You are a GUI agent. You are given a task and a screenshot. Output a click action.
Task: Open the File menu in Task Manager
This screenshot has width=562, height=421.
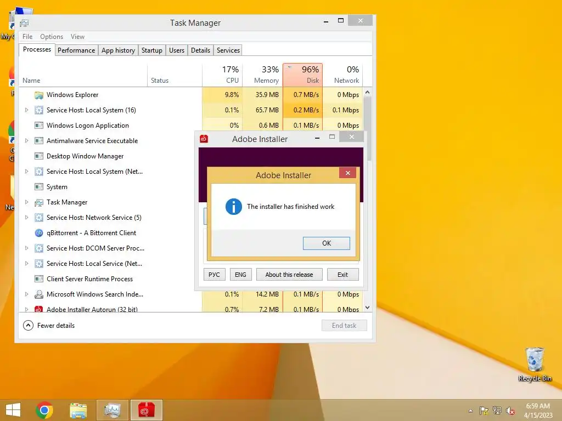27,37
